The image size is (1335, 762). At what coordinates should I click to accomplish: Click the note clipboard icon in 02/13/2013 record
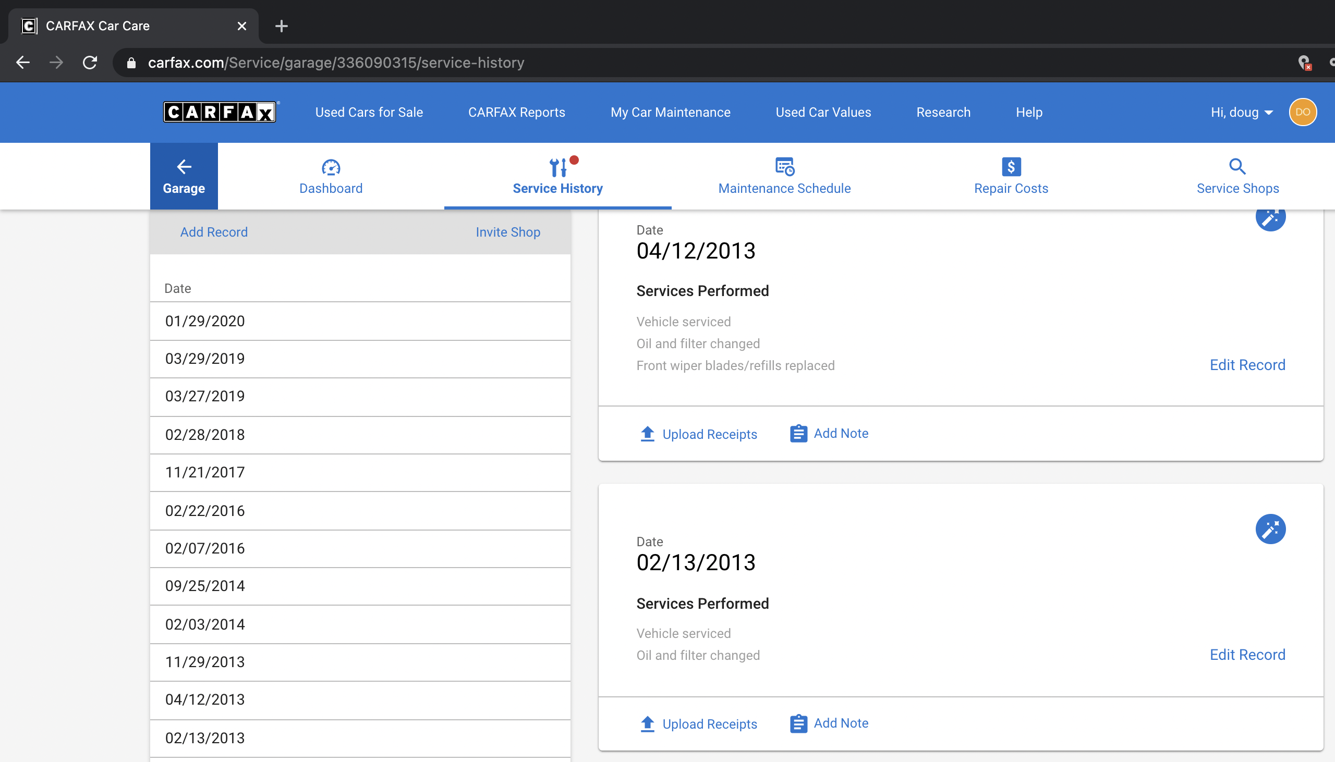click(798, 723)
